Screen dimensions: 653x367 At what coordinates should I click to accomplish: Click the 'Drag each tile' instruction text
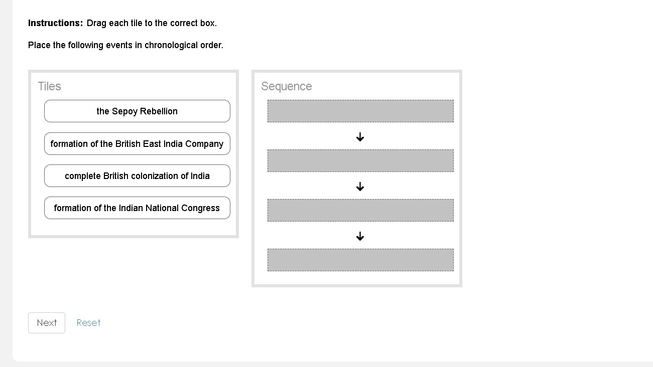click(x=152, y=23)
